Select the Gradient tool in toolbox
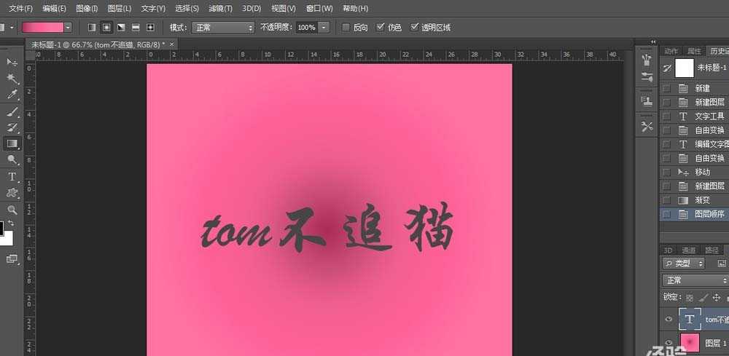The height and width of the screenshot is (356, 729). 12,144
